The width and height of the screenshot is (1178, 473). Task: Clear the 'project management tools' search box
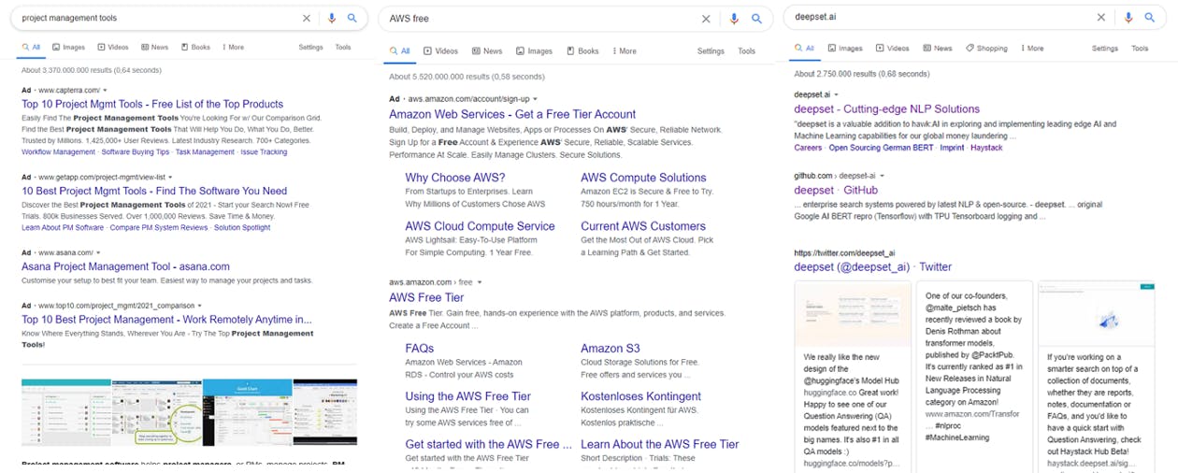[x=307, y=18]
